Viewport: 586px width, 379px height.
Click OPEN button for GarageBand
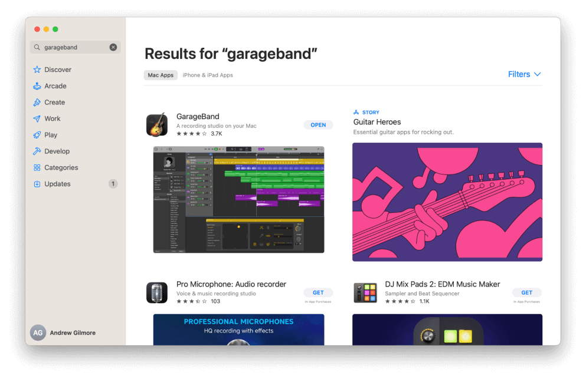point(318,125)
